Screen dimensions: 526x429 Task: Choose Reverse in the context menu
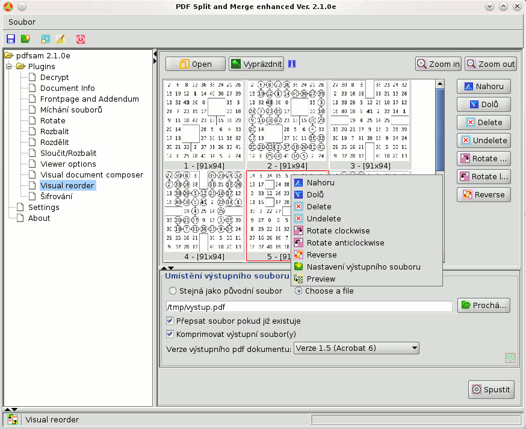pos(367,255)
